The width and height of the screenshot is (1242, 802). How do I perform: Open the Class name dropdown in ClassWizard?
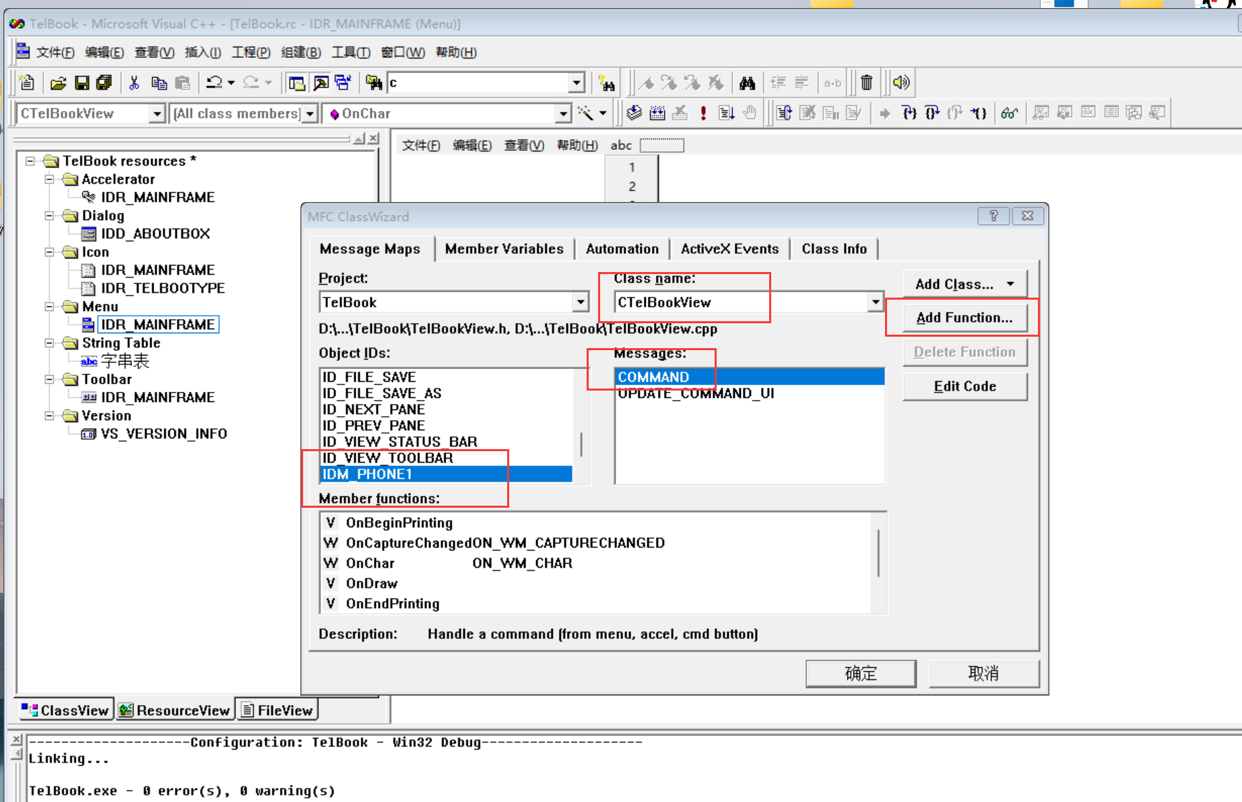pyautogui.click(x=875, y=302)
